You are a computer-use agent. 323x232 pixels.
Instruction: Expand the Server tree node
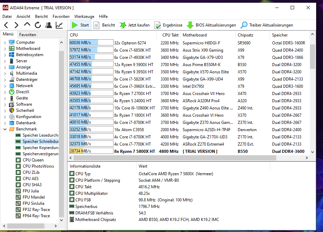point(5,61)
